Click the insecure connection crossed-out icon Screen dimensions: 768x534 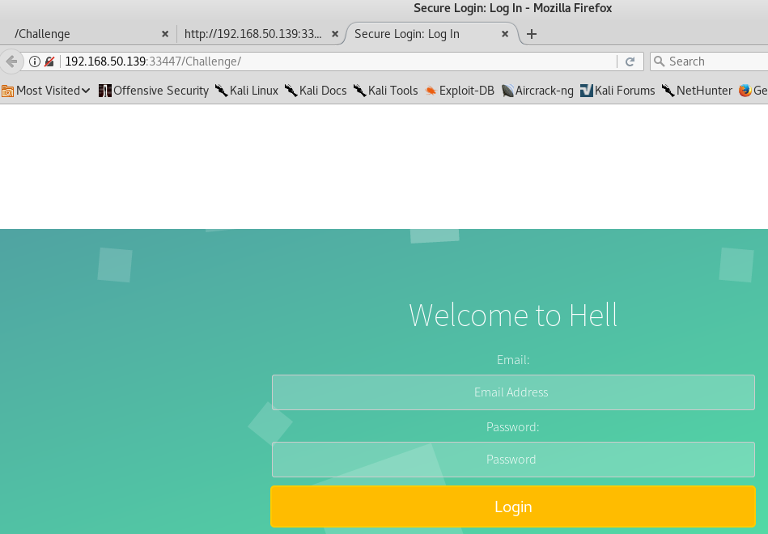pyautogui.click(x=49, y=61)
